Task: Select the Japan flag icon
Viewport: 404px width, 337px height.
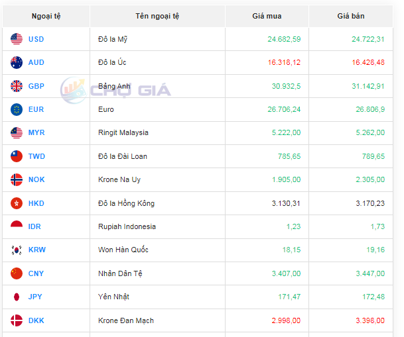Action: tap(17, 297)
